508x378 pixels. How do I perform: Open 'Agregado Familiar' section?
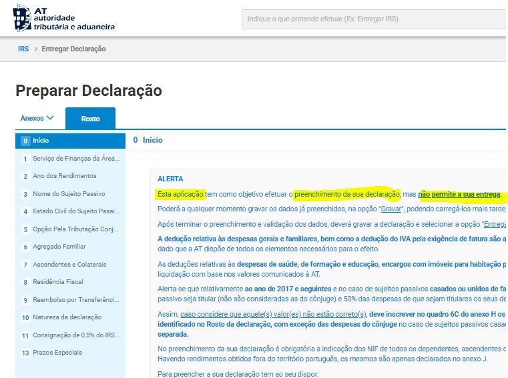(70, 247)
